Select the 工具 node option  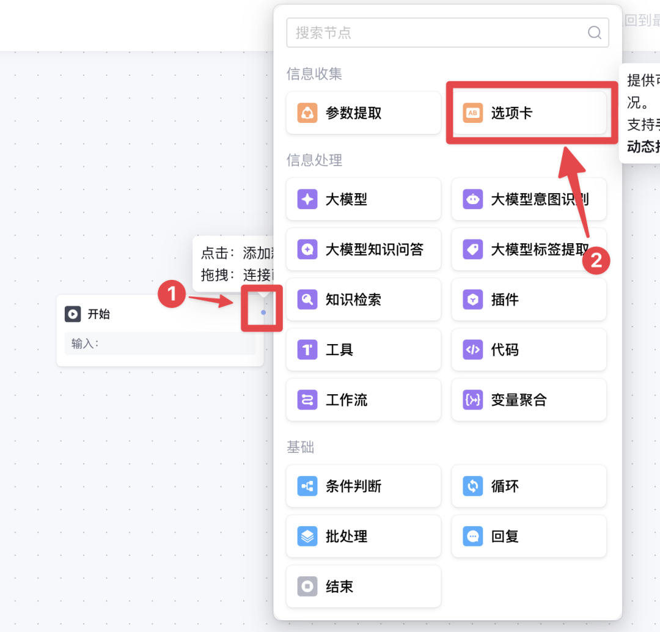(363, 350)
